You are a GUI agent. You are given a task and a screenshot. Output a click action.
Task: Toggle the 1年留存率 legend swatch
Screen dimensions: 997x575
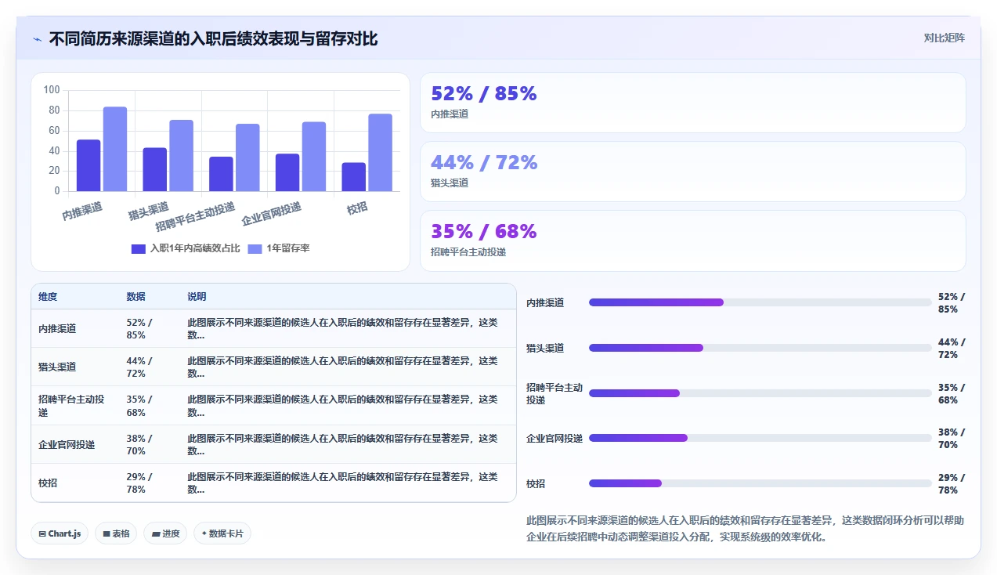tap(255, 248)
